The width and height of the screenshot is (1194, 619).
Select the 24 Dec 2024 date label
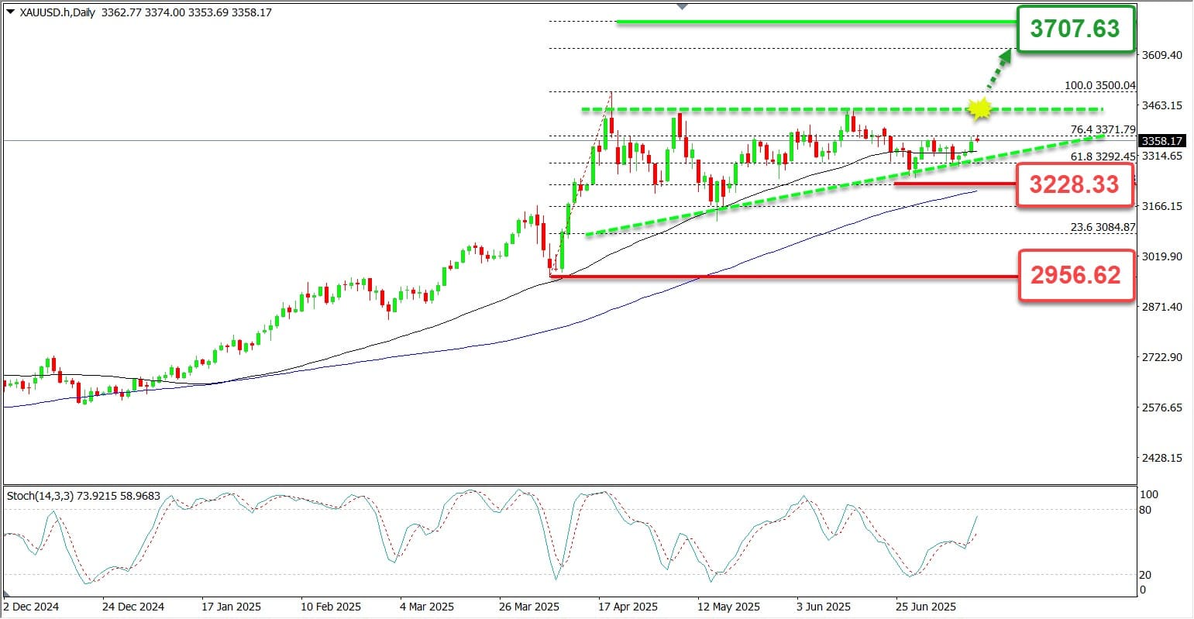[x=133, y=607]
